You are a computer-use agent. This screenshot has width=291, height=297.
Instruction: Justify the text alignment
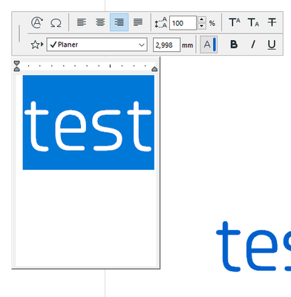[x=138, y=22]
